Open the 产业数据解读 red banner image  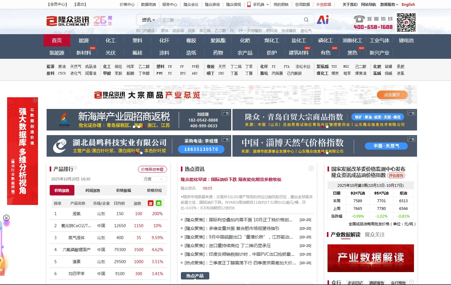coord(371,258)
